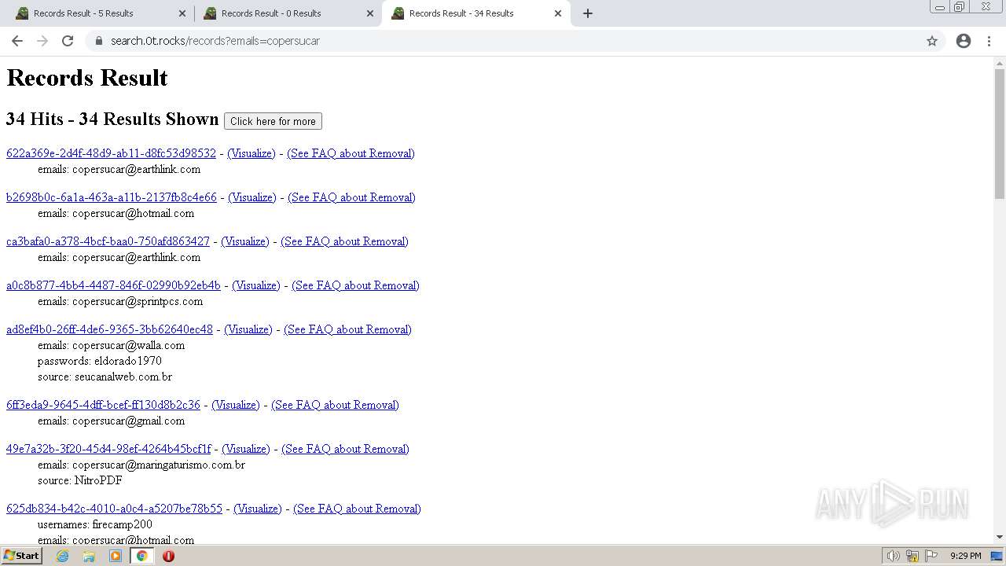Open removal FAQ for record 622a369e
Viewport: 1006px width, 566px height.
coord(351,153)
